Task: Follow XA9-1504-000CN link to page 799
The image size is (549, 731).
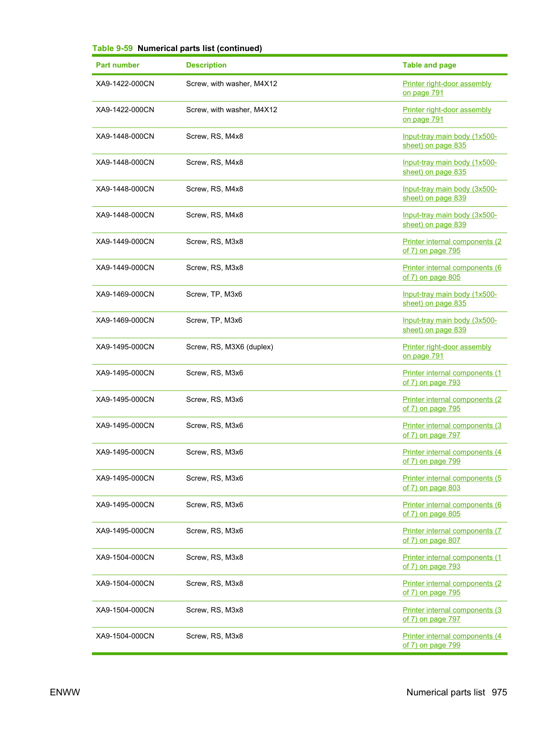Action: [452, 641]
